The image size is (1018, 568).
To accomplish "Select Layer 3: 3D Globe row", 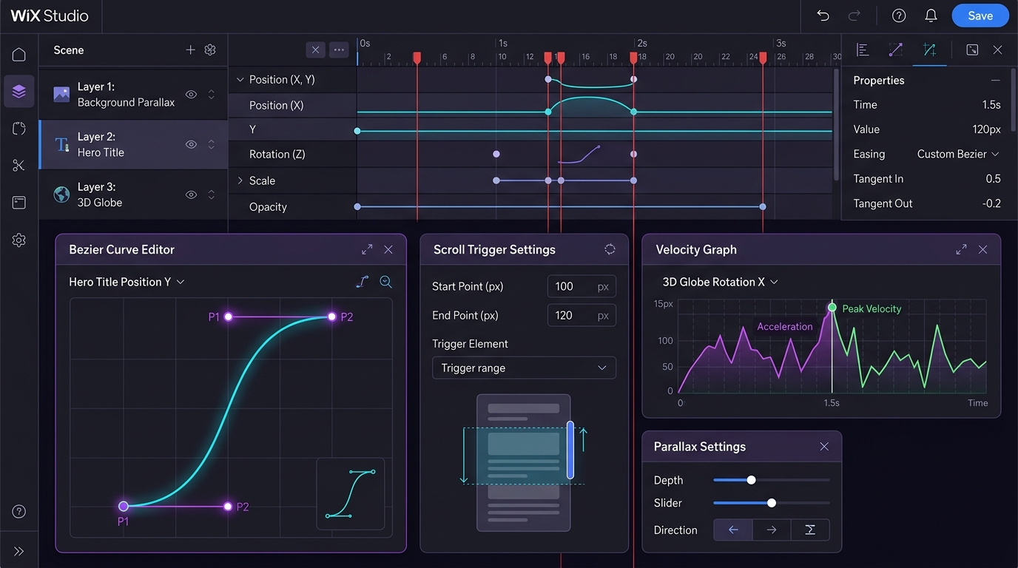I will 133,195.
